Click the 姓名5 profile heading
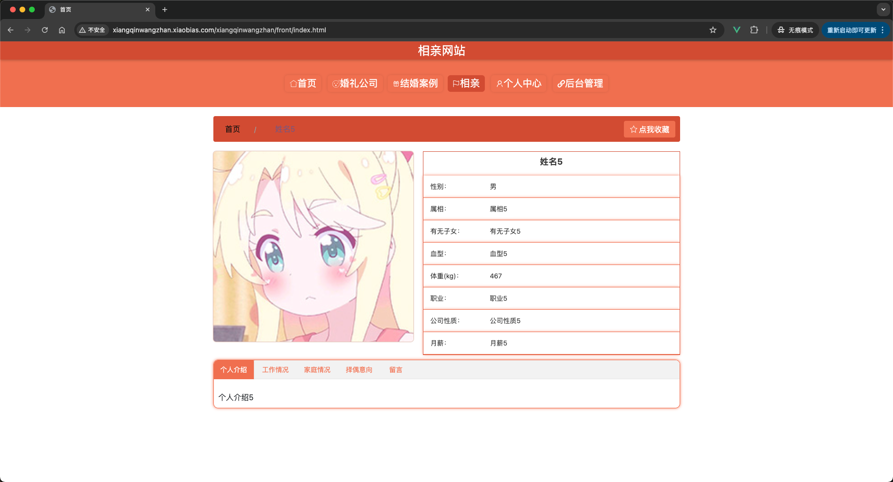The height and width of the screenshot is (482, 893). (x=551, y=162)
